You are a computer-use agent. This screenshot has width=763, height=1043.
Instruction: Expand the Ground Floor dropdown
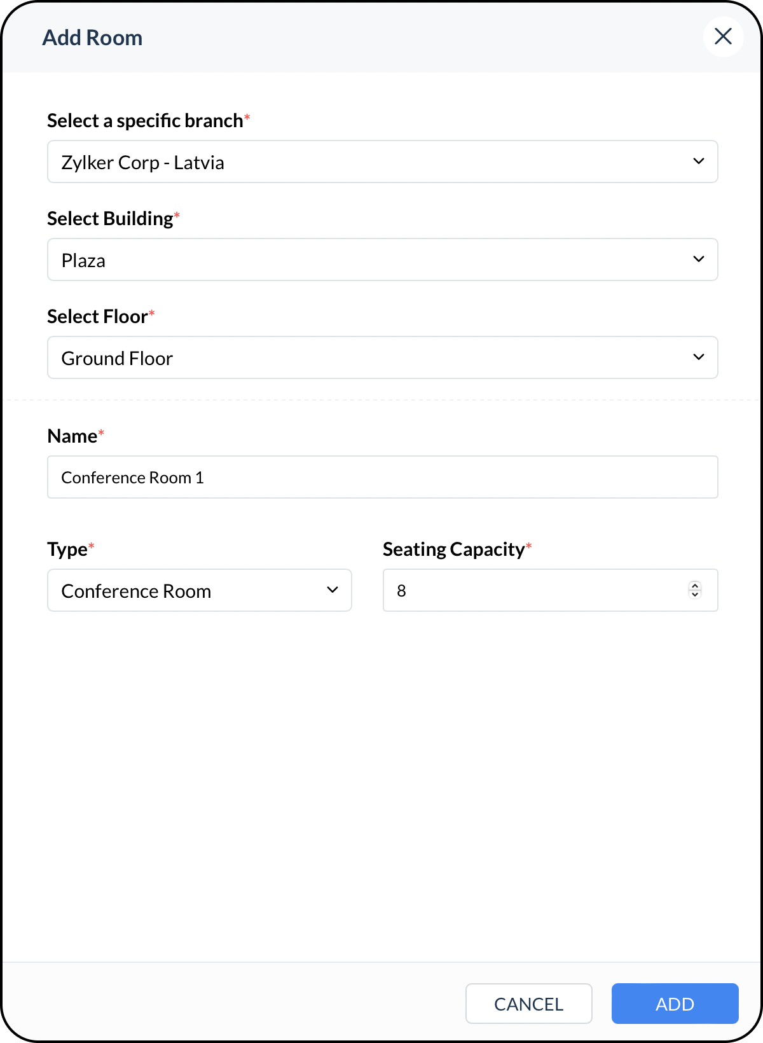pyautogui.click(x=383, y=357)
